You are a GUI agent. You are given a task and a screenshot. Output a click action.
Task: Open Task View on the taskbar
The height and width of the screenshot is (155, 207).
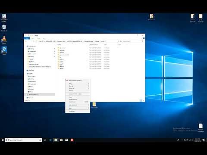point(45,140)
